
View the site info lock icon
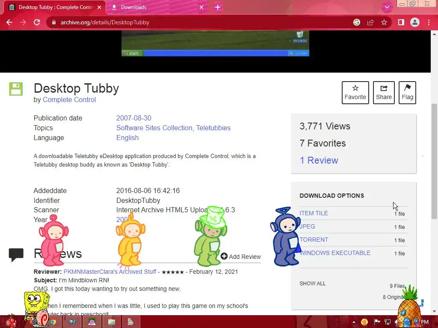point(54,22)
